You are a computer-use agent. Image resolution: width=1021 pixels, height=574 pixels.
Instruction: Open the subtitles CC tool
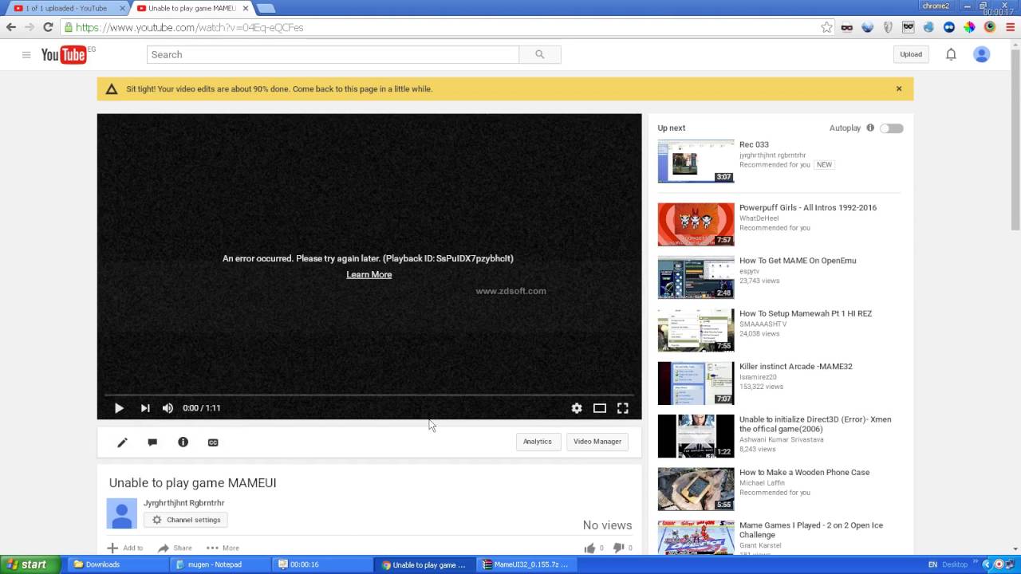[x=213, y=442]
